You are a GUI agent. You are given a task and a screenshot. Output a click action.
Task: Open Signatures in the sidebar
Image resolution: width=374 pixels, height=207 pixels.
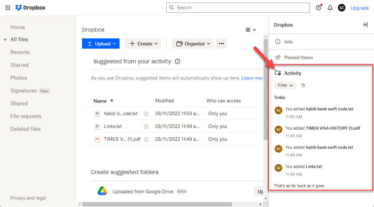click(x=24, y=91)
